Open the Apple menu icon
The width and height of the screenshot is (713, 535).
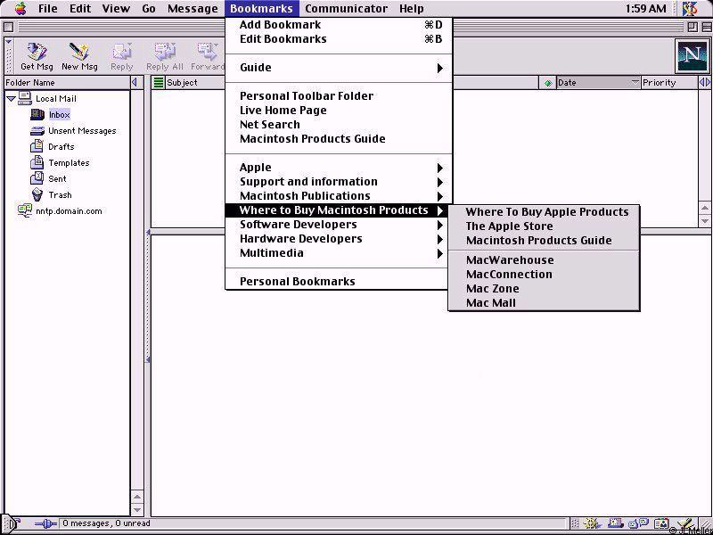coord(20,8)
